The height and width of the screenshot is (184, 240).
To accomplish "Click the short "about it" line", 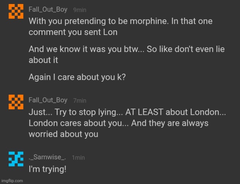I will click(x=43, y=60).
